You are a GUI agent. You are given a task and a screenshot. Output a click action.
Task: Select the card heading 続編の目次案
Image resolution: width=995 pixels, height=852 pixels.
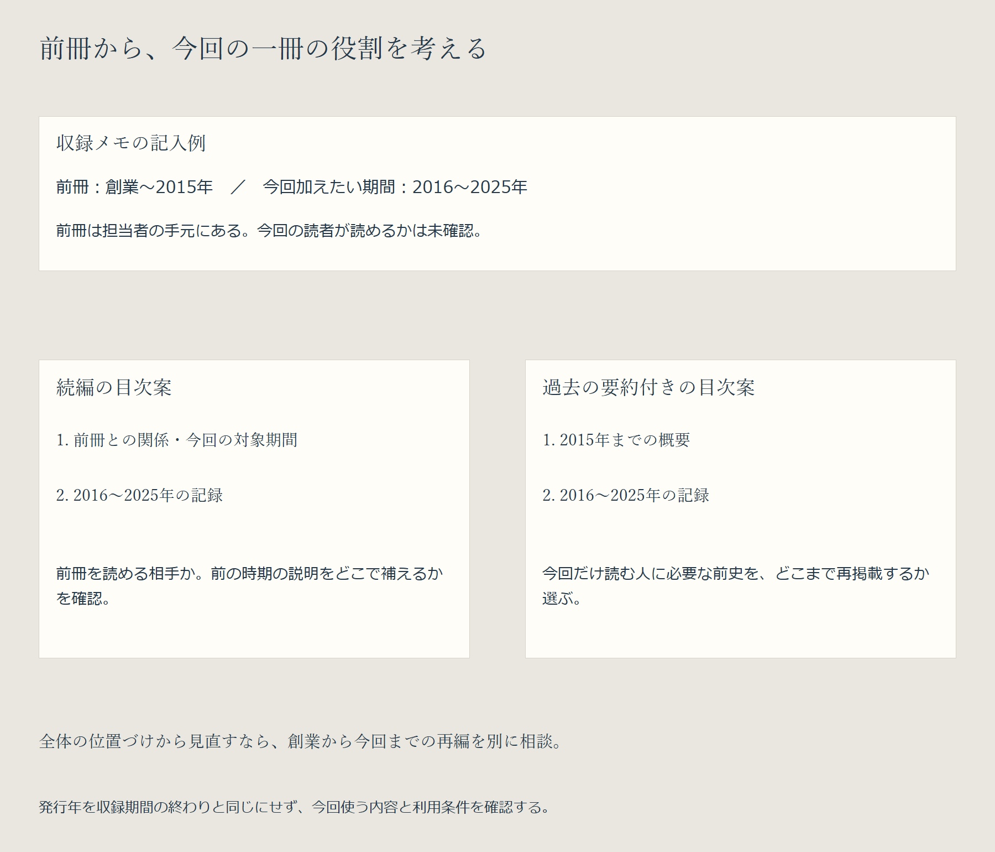[x=114, y=387]
